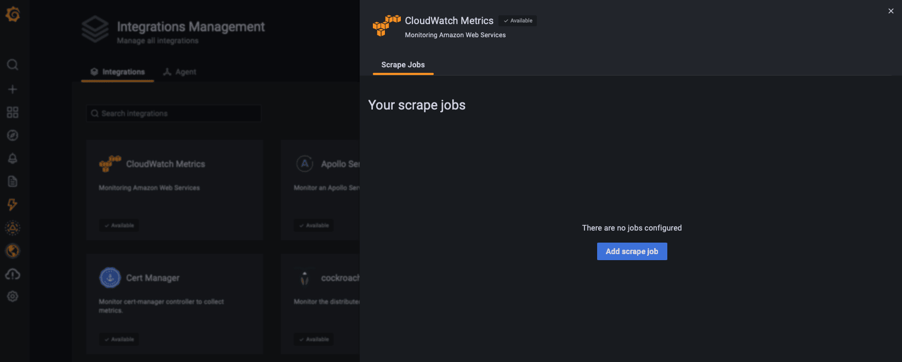Open the Dashboards grid icon

coord(13,112)
